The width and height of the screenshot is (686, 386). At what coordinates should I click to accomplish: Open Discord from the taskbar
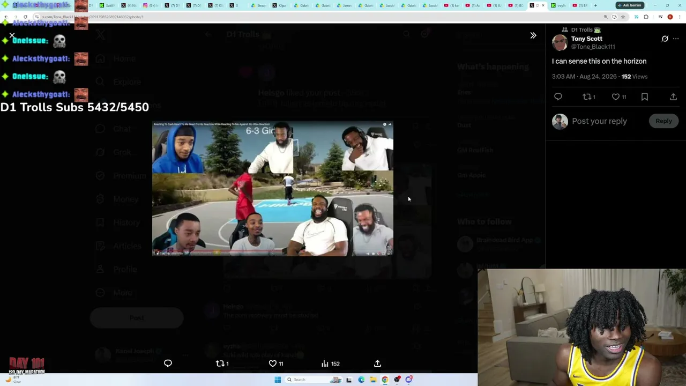click(x=409, y=380)
